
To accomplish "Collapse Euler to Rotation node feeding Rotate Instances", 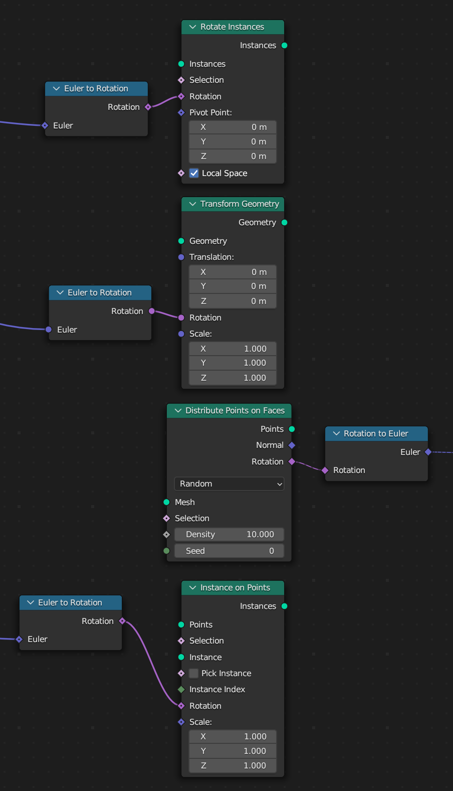I will (x=56, y=89).
